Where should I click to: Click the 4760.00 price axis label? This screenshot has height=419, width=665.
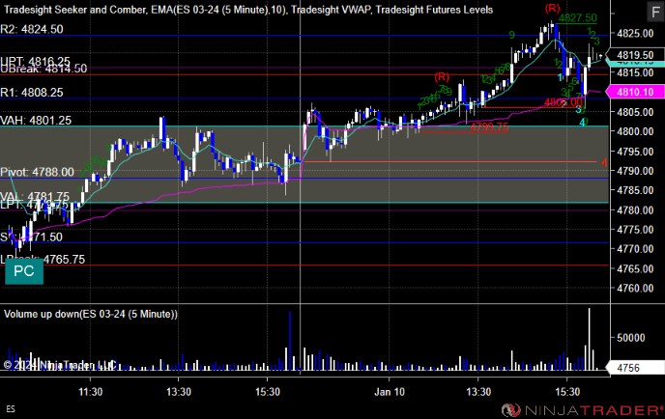[635, 289]
